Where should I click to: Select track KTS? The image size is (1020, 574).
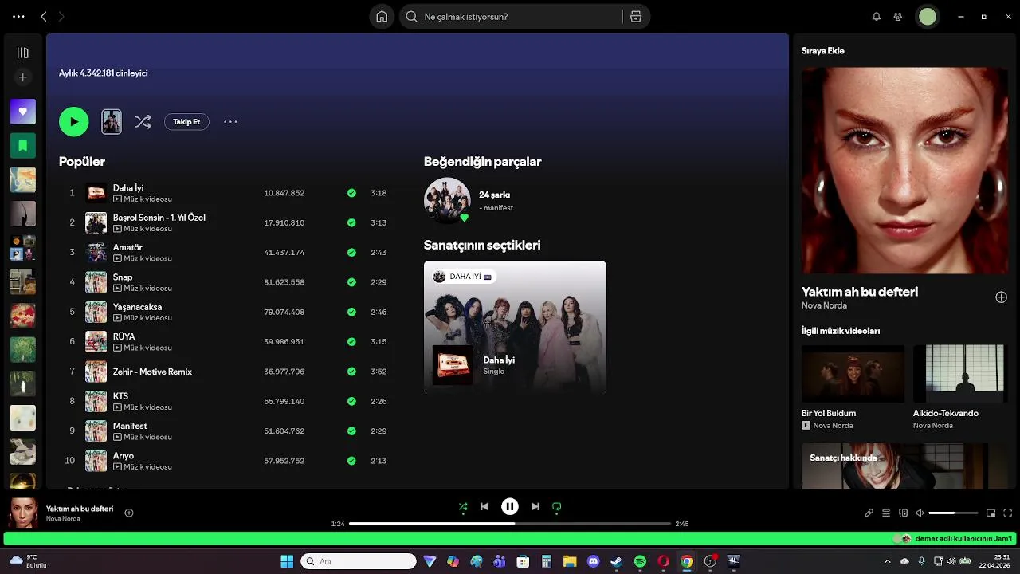click(x=120, y=396)
